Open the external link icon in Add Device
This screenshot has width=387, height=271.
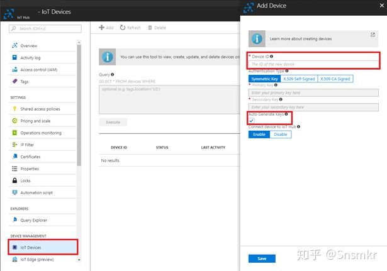pyautogui.click(x=373, y=35)
